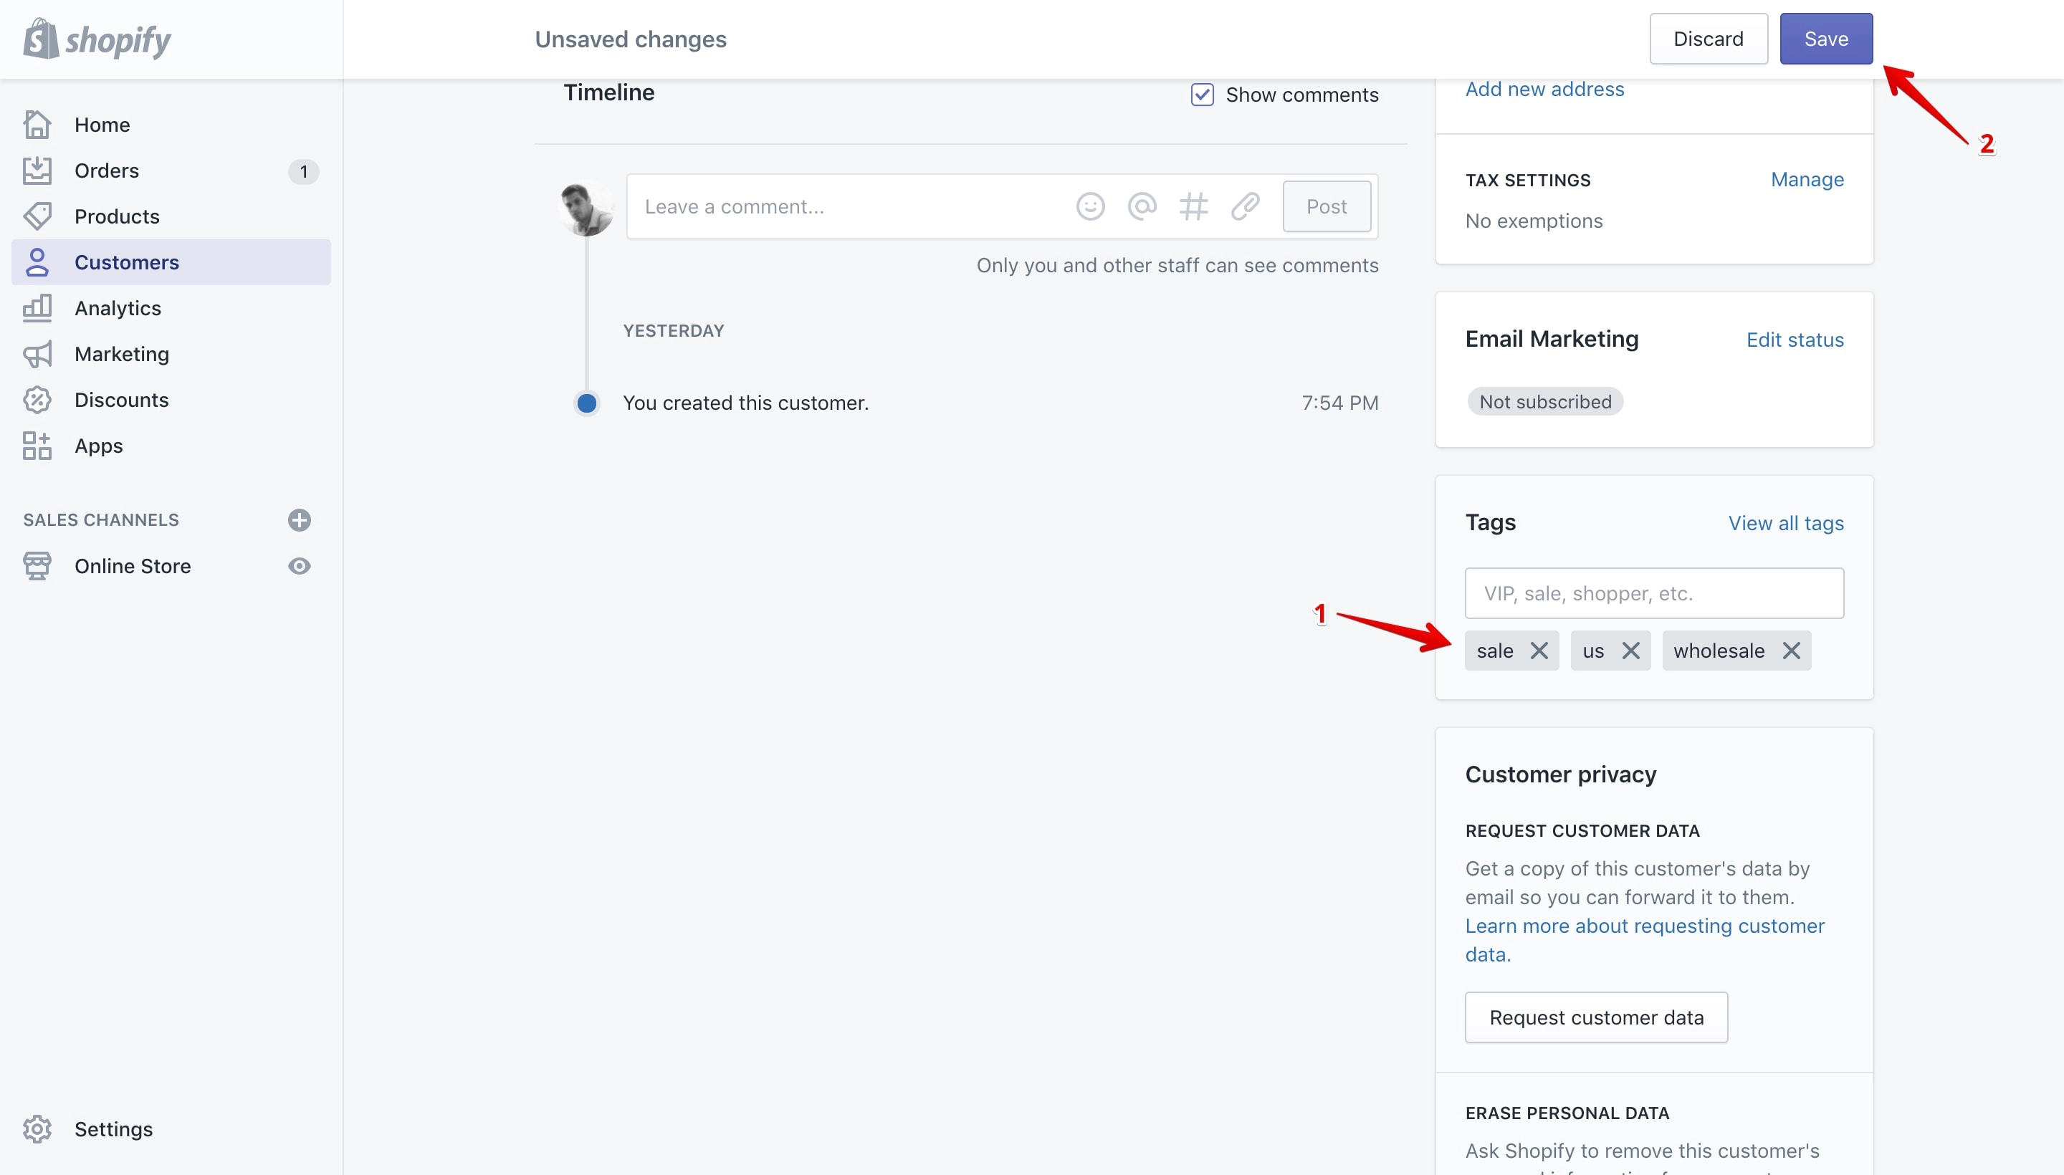Click the "You created this customer." entry
The width and height of the screenshot is (2064, 1175).
point(746,403)
